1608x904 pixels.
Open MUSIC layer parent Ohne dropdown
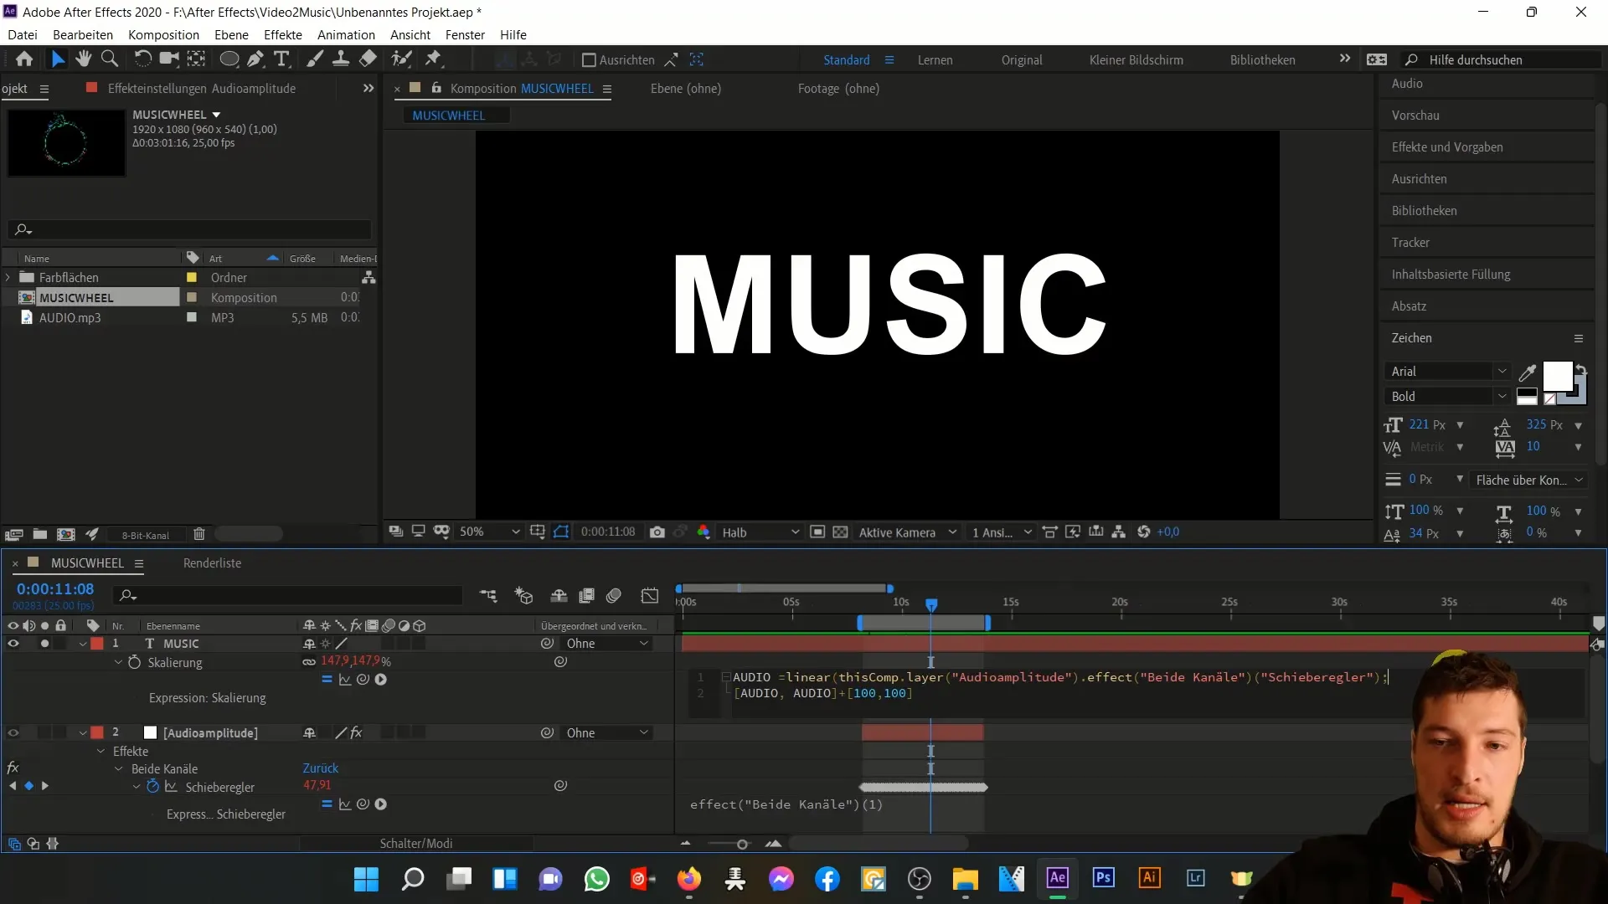click(607, 644)
